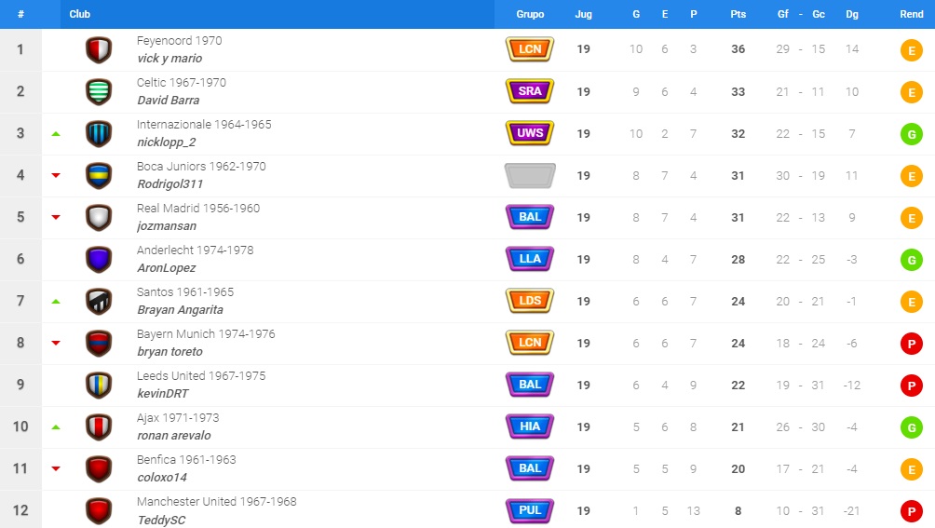Select the Dg column header
The image size is (935, 528).
pyautogui.click(x=851, y=14)
